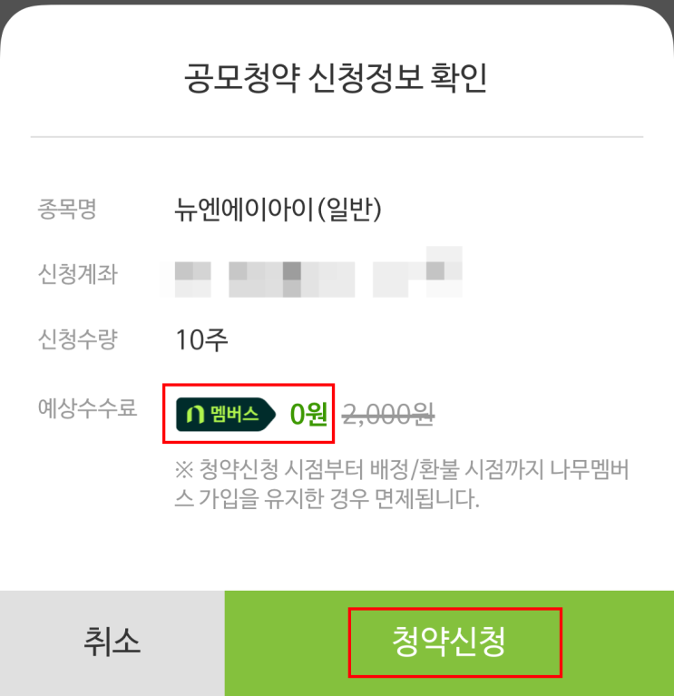Click the 신청계좌 field label

point(78,274)
